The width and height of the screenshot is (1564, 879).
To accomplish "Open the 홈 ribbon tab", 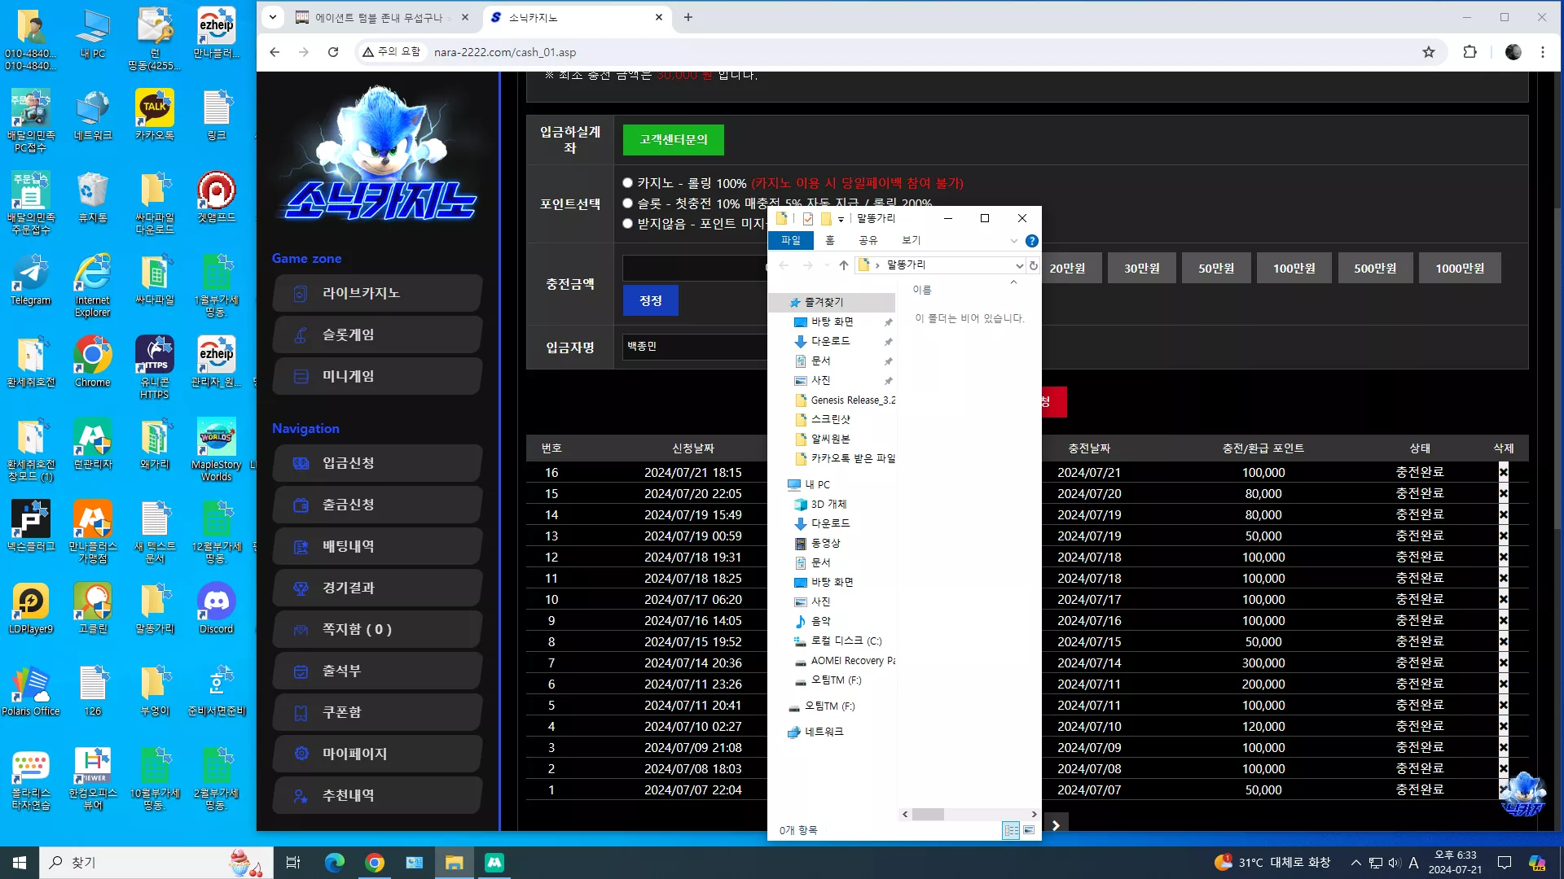I will pyautogui.click(x=830, y=241).
